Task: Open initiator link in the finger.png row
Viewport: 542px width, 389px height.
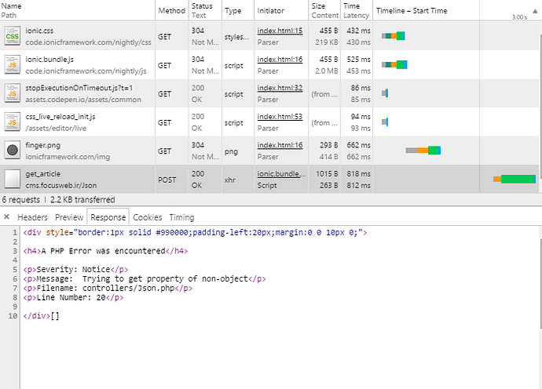Action: pyautogui.click(x=280, y=145)
